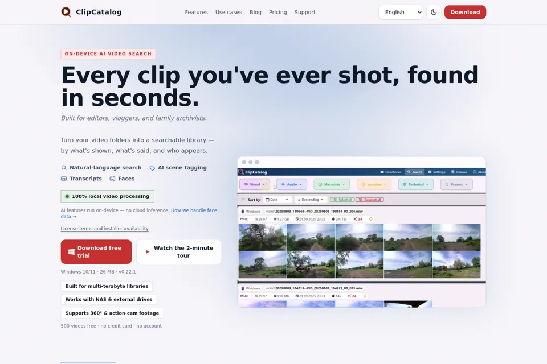This screenshot has width=547, height=364.
Task: Expand the Technical filter dropdown in preview
Action: pos(416,184)
